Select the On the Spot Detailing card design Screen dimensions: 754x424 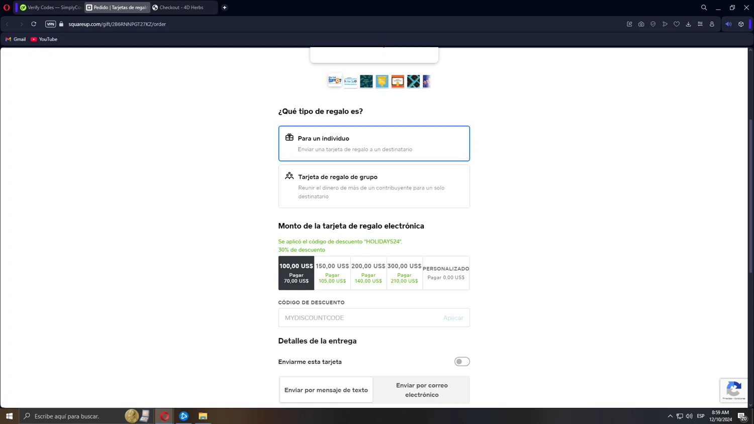click(x=351, y=81)
